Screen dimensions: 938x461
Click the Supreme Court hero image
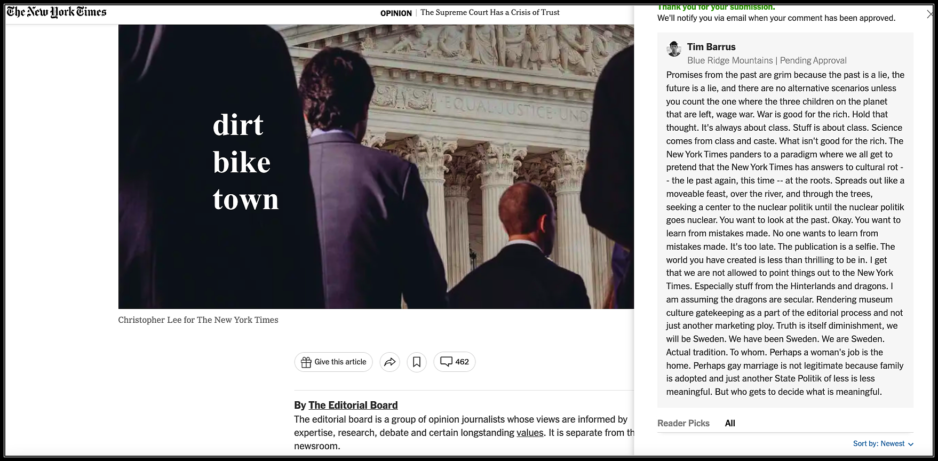pos(376,166)
